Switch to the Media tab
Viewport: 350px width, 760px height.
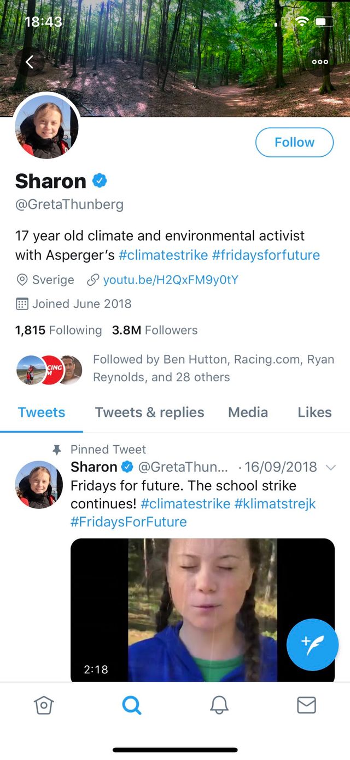click(248, 412)
